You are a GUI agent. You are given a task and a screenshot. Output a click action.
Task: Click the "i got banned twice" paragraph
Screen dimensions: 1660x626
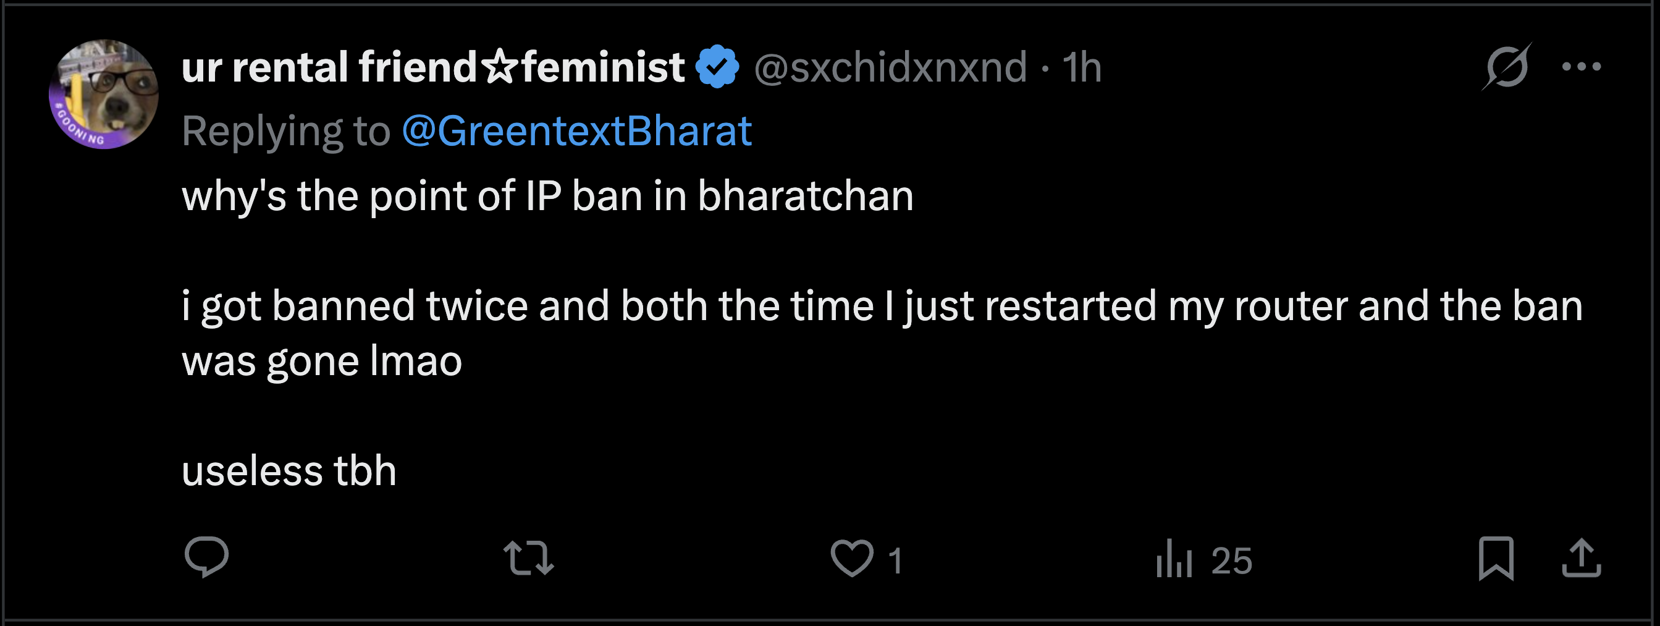pos(882,306)
